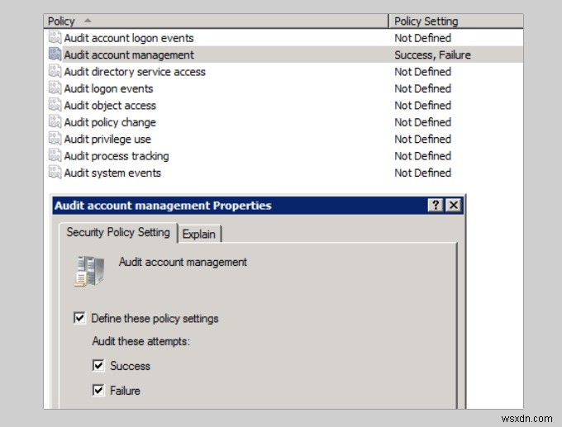
Task: Click Not Defined for Audit account logon events
Action: coord(422,38)
